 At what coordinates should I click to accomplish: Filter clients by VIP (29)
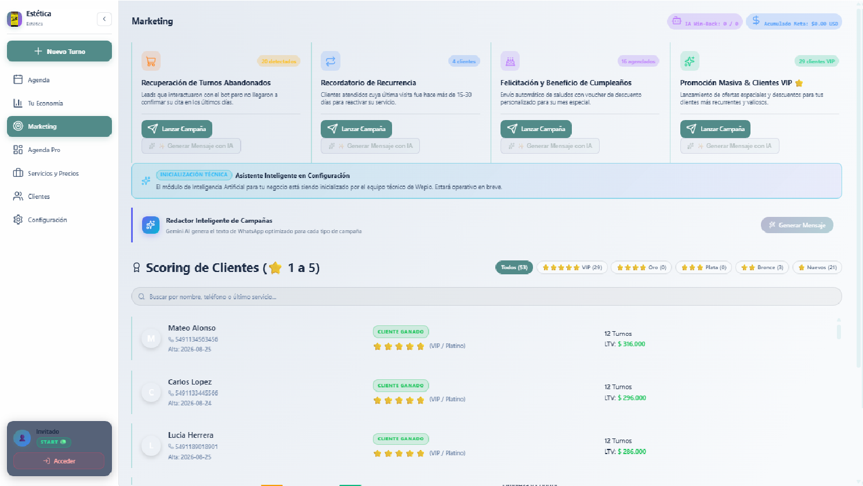[x=572, y=267]
